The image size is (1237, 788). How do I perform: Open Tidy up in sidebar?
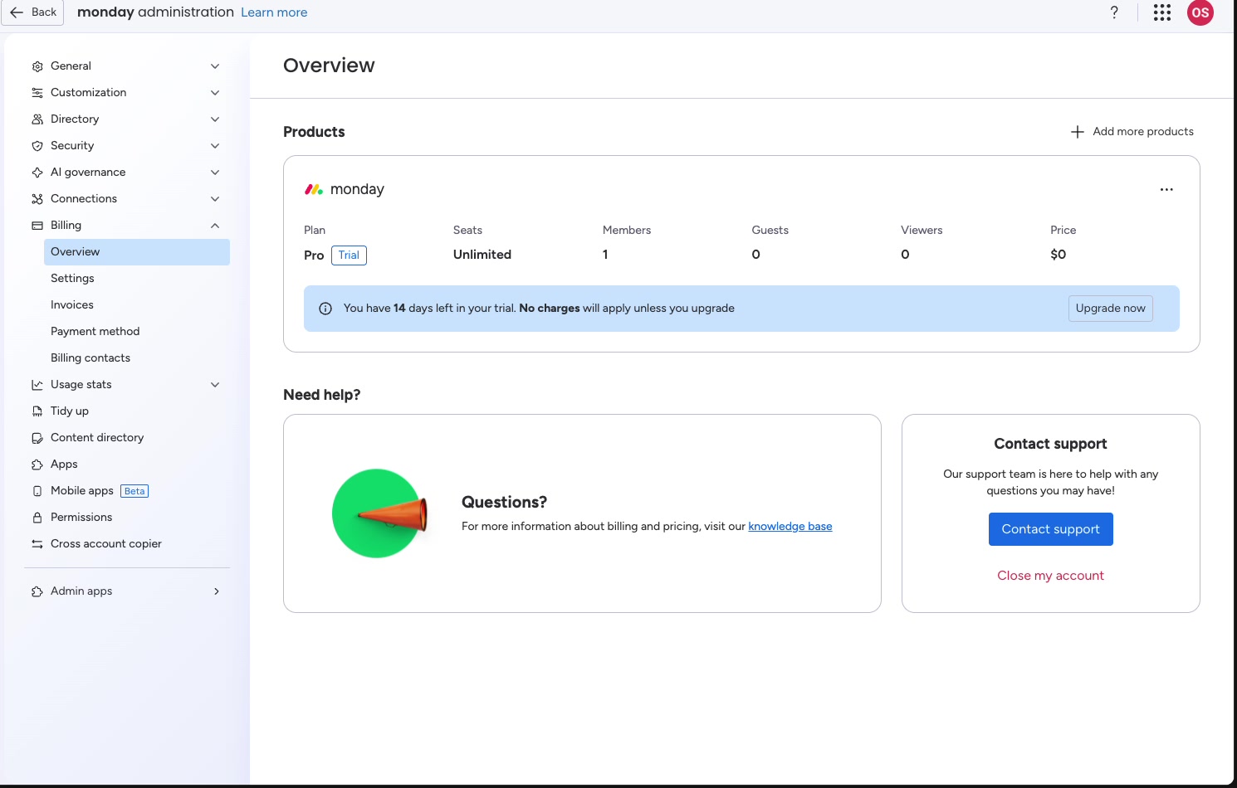127,411
